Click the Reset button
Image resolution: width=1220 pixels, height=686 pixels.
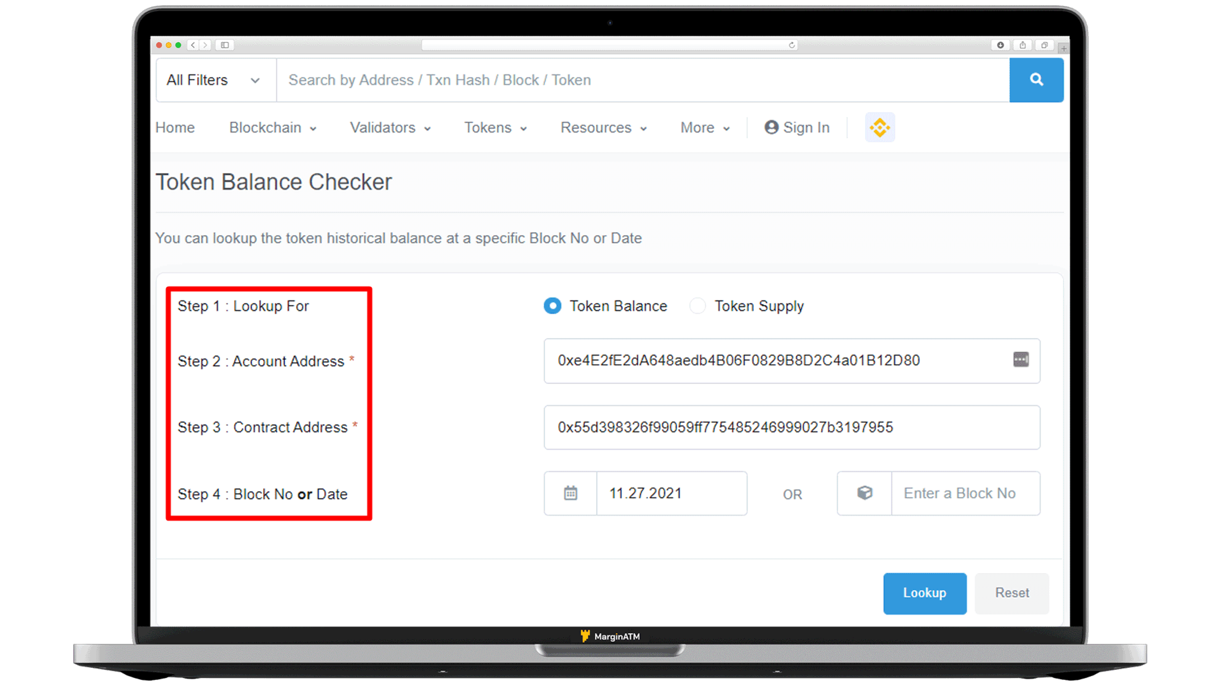coord(1011,593)
